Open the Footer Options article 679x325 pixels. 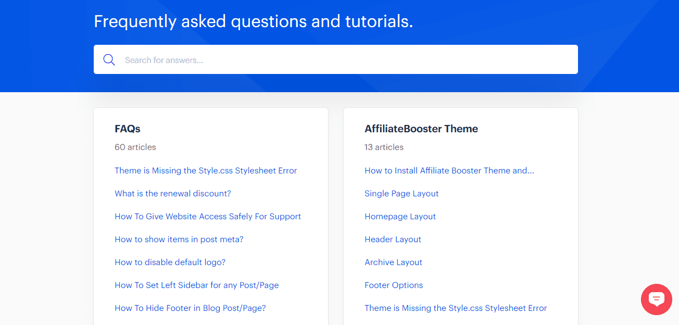pyautogui.click(x=394, y=285)
